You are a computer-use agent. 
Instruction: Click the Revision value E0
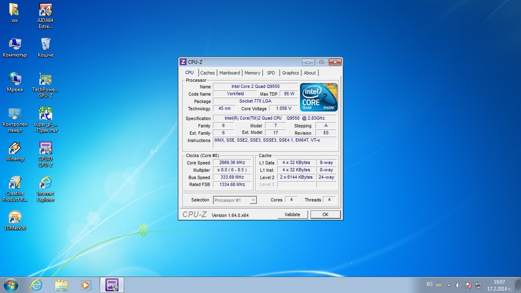[326, 133]
